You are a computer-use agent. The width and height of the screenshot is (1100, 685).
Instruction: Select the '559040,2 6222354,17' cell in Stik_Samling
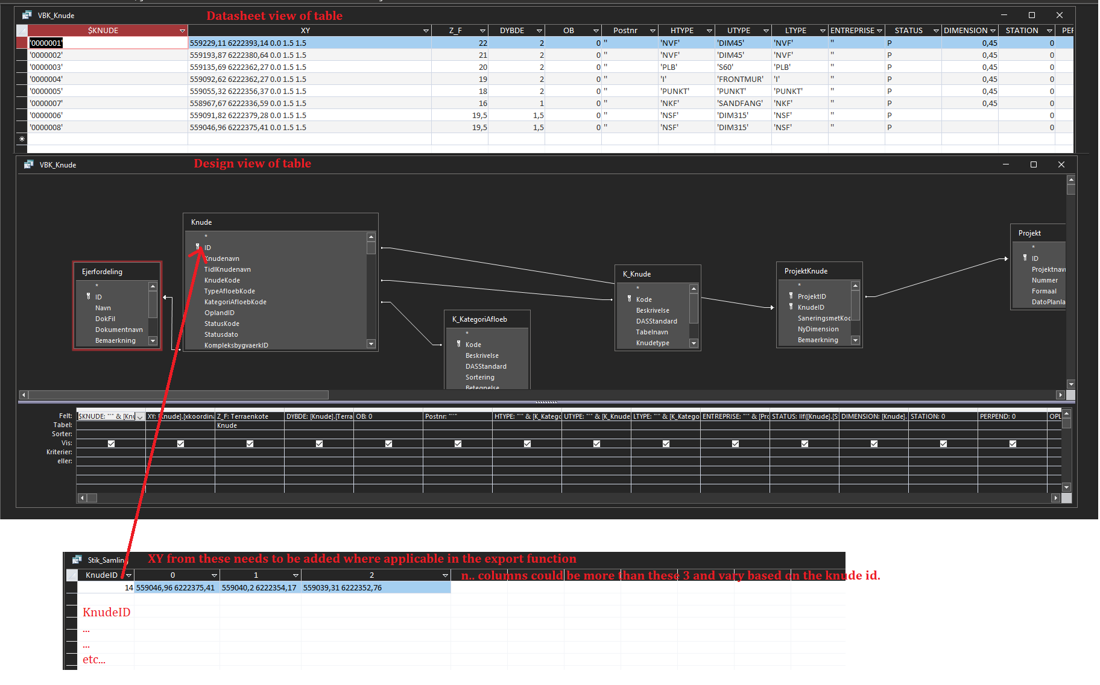click(x=261, y=587)
